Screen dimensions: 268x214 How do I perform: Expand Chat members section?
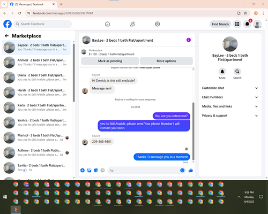230,97
